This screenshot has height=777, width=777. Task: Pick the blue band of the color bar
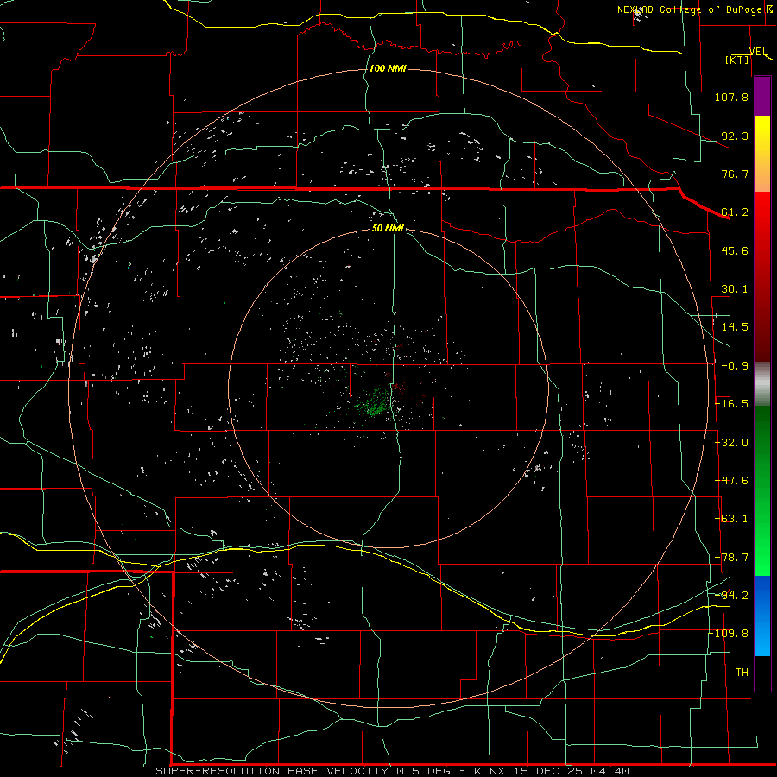click(762, 616)
